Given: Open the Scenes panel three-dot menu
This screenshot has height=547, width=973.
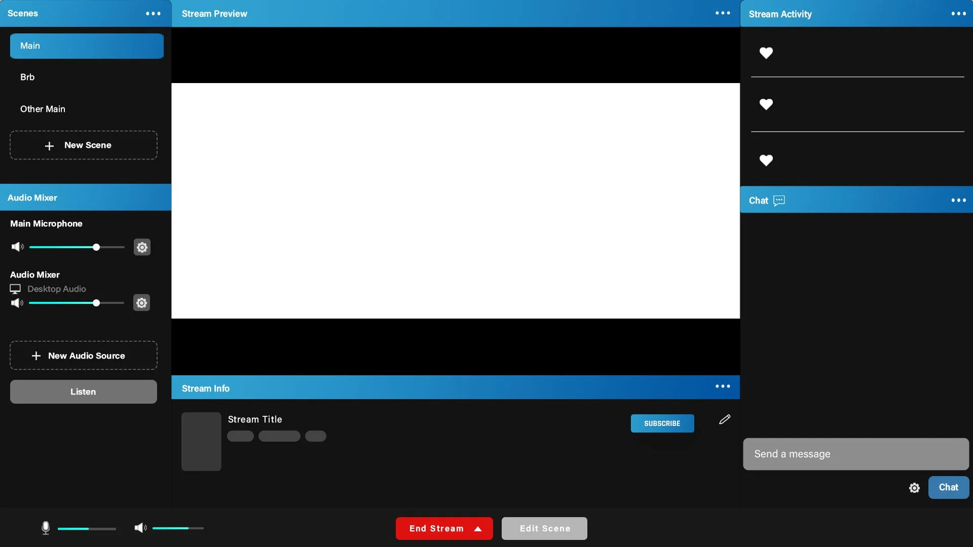Looking at the screenshot, I should pos(153,14).
